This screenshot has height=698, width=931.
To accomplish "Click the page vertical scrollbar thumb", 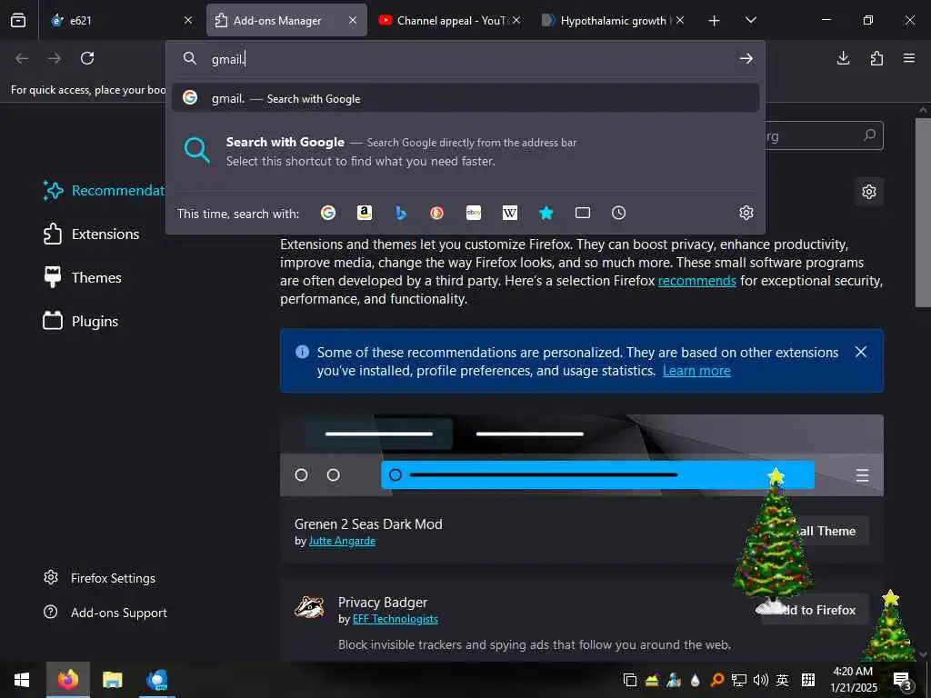I will [x=923, y=213].
